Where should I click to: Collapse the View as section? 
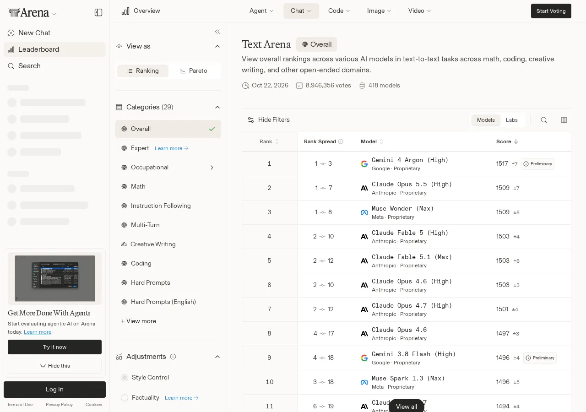(217, 46)
